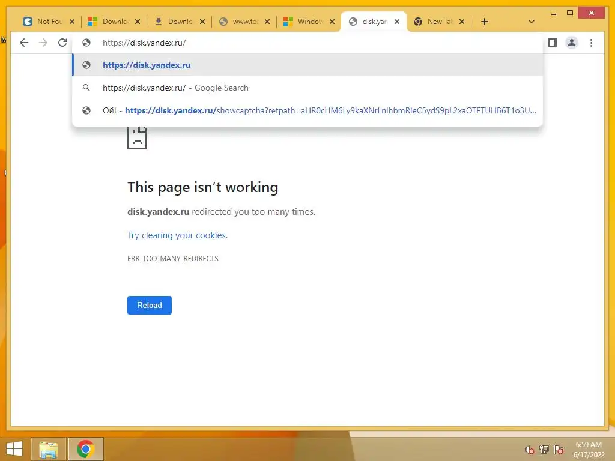Open Action Center flag icon
The width and height of the screenshot is (615, 461).
(559, 450)
